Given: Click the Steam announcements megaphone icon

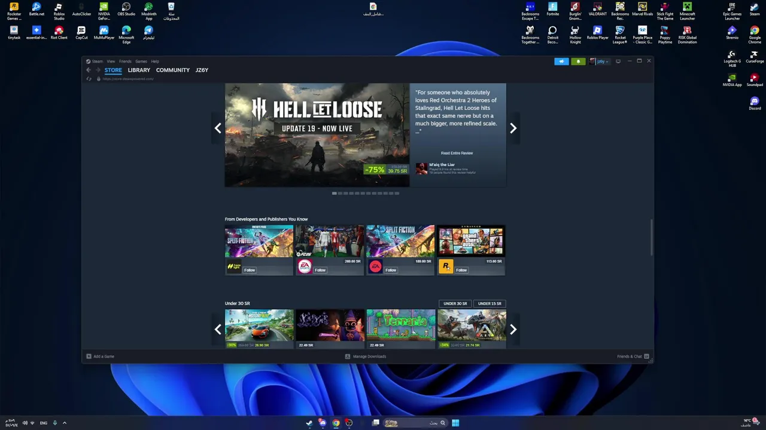Looking at the screenshot, I should (x=561, y=61).
